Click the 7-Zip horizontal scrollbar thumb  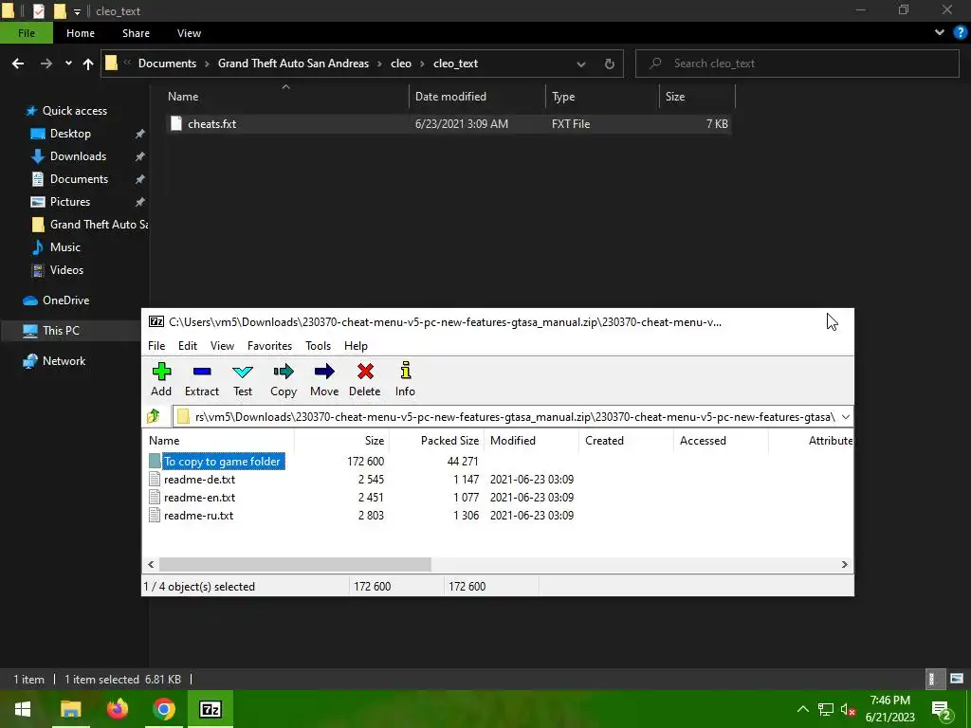coord(295,564)
